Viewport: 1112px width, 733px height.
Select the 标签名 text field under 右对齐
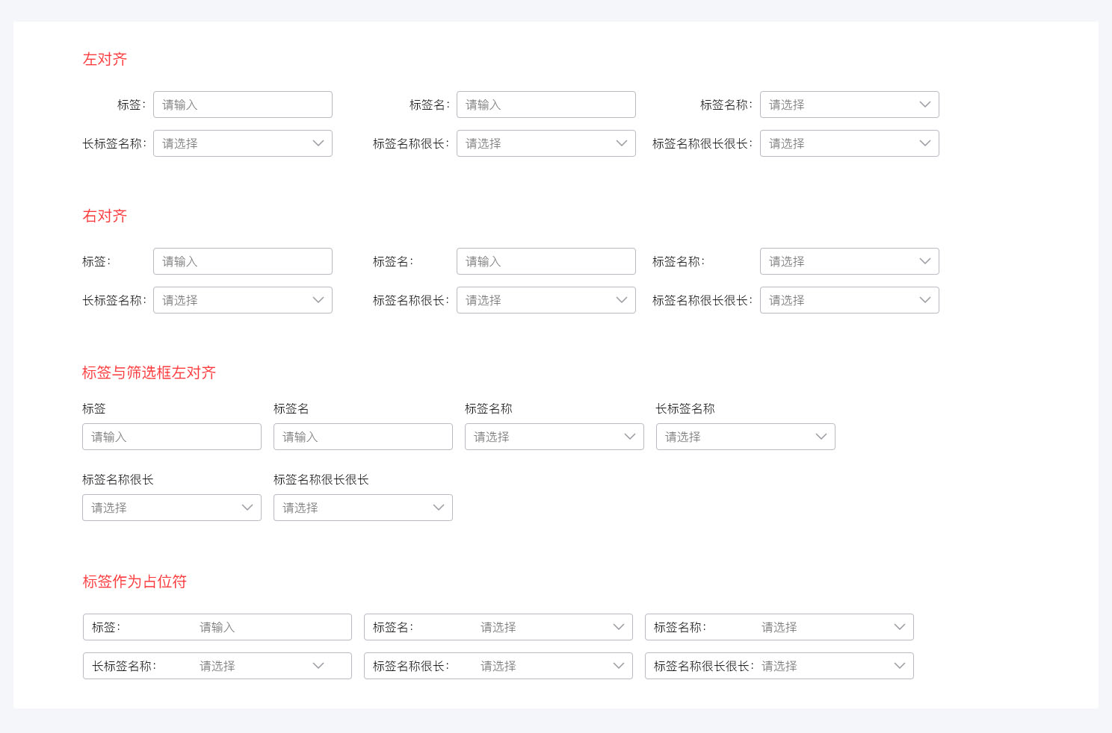coord(546,261)
